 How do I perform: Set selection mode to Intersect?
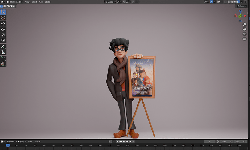click(14, 6)
